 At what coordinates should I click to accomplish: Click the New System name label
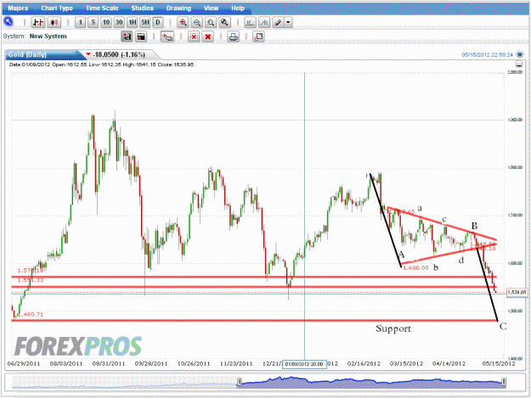pyautogui.click(x=48, y=36)
